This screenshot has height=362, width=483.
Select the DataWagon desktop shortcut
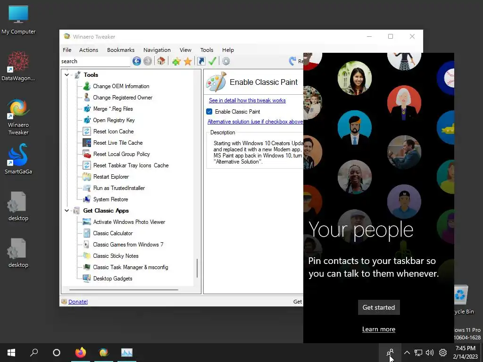pyautogui.click(x=18, y=66)
